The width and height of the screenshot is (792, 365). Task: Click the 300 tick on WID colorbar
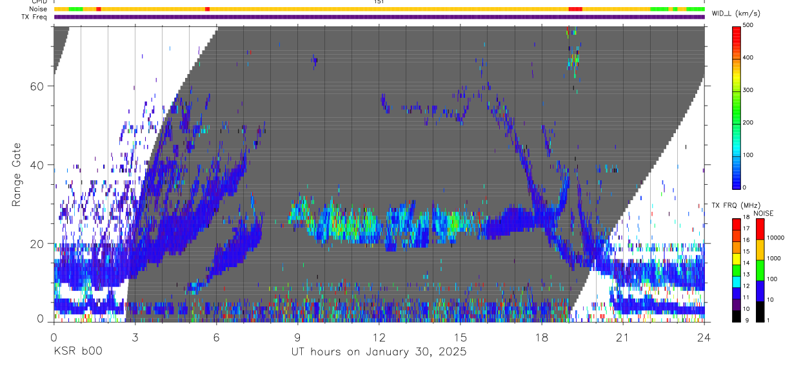749,90
